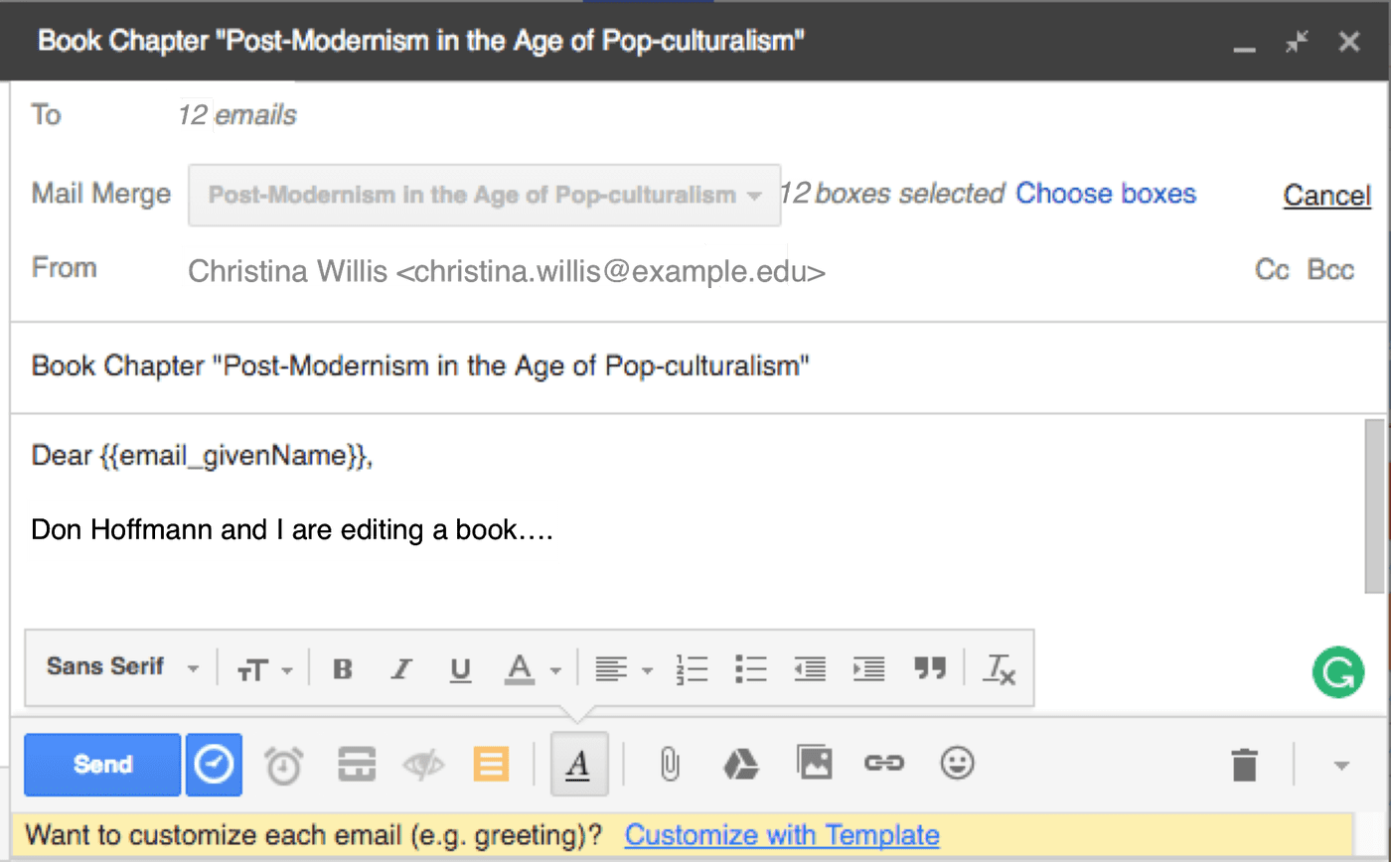Open the Sans Serif font dropdown
Screen dimensions: 1391x862
[x=122, y=667]
